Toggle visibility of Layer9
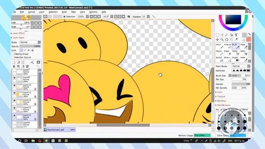This screenshot has height=149, width=265. (x=14, y=78)
